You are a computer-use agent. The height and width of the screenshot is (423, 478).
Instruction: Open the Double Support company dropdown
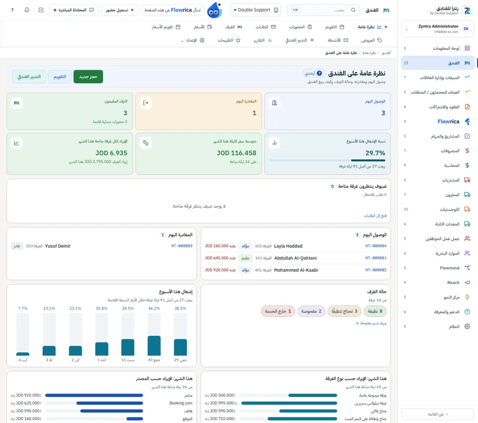[x=255, y=10]
